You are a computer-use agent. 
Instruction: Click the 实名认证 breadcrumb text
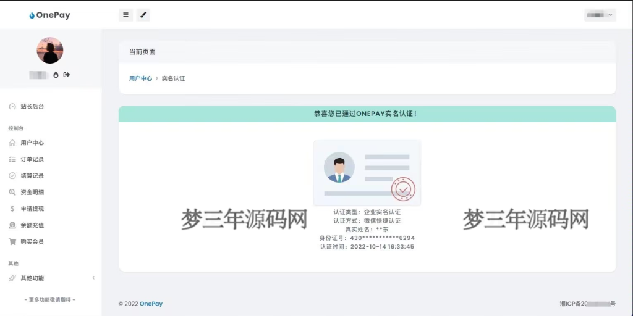coord(173,78)
